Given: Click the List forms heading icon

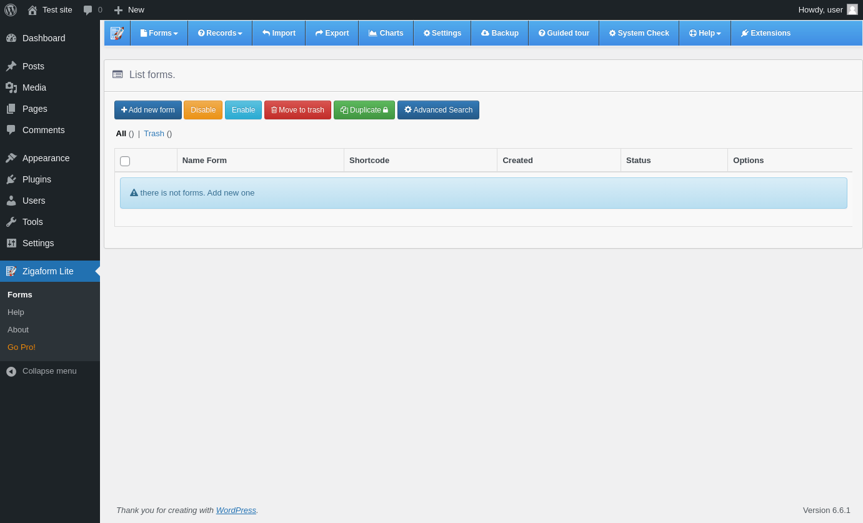Looking at the screenshot, I should [x=117, y=74].
